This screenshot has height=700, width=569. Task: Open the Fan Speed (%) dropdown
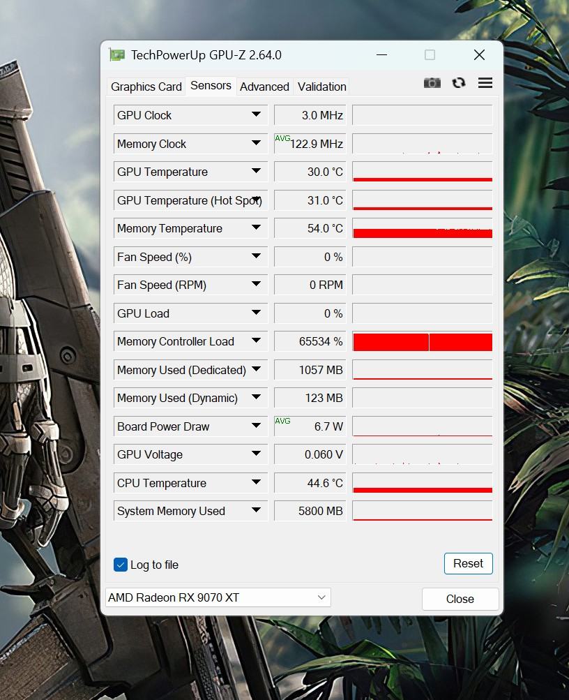(256, 256)
